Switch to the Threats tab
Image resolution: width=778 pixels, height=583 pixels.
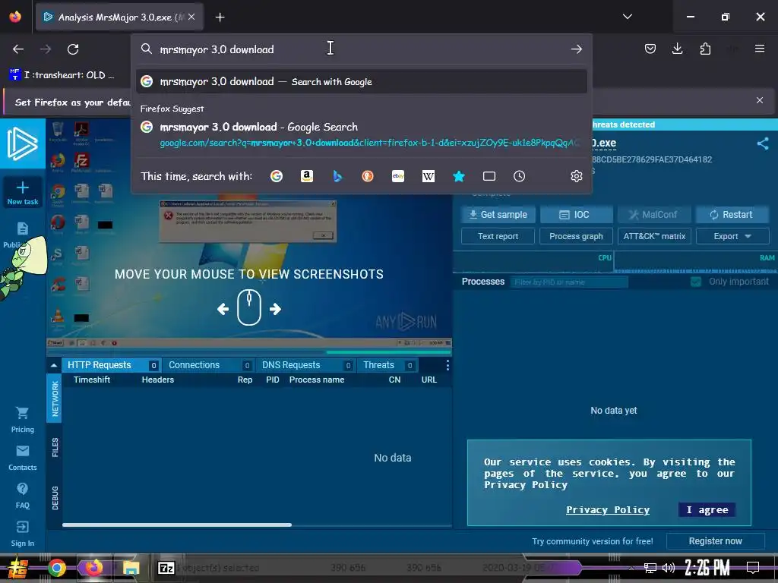coord(387,365)
